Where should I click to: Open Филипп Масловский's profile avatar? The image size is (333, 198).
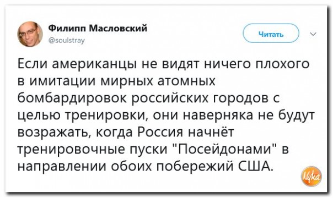click(x=30, y=34)
